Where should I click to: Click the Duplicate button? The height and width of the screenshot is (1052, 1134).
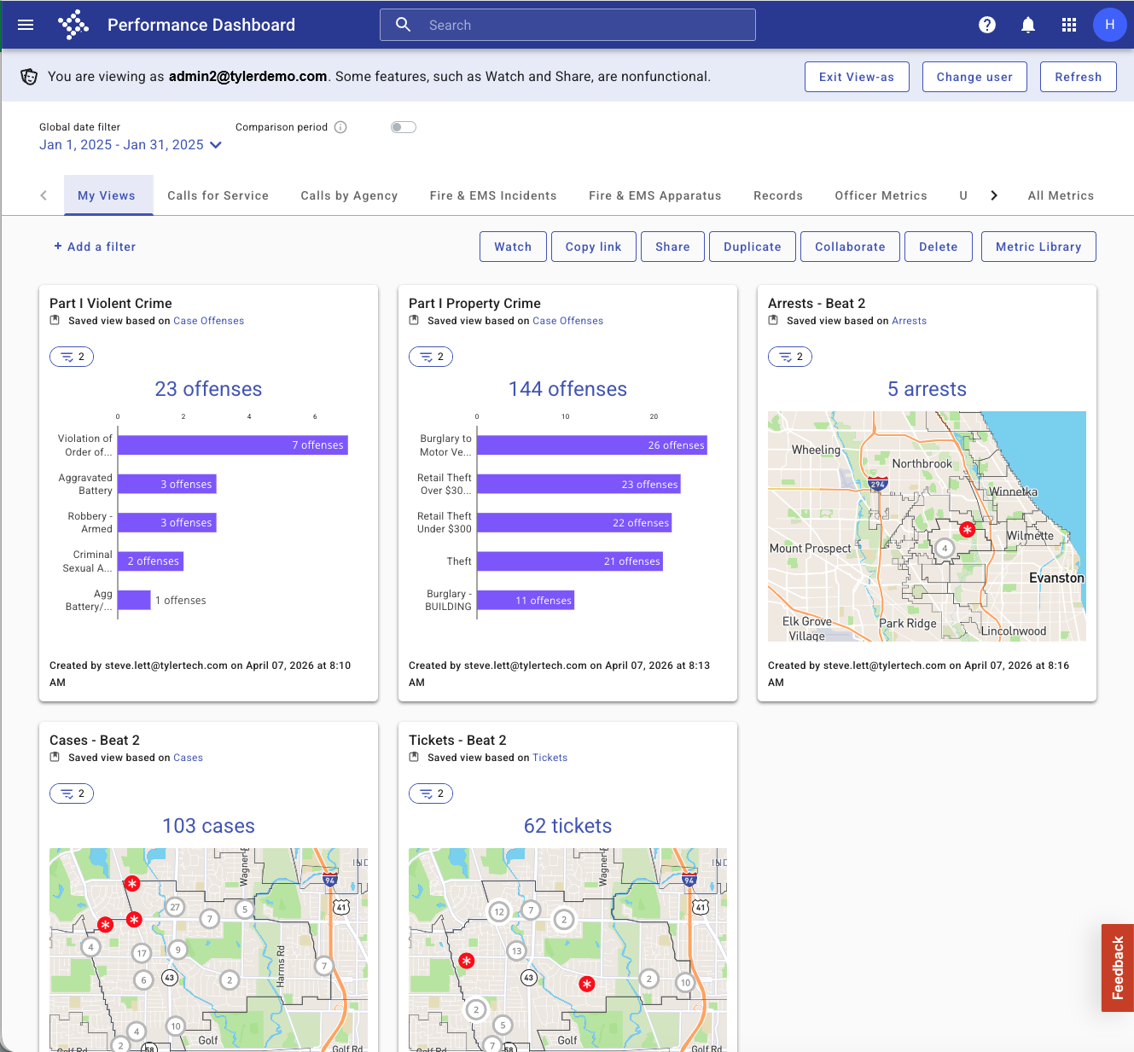[753, 247]
